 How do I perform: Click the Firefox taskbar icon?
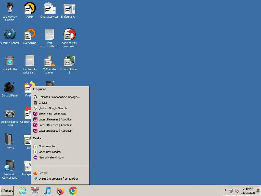coord(60,191)
